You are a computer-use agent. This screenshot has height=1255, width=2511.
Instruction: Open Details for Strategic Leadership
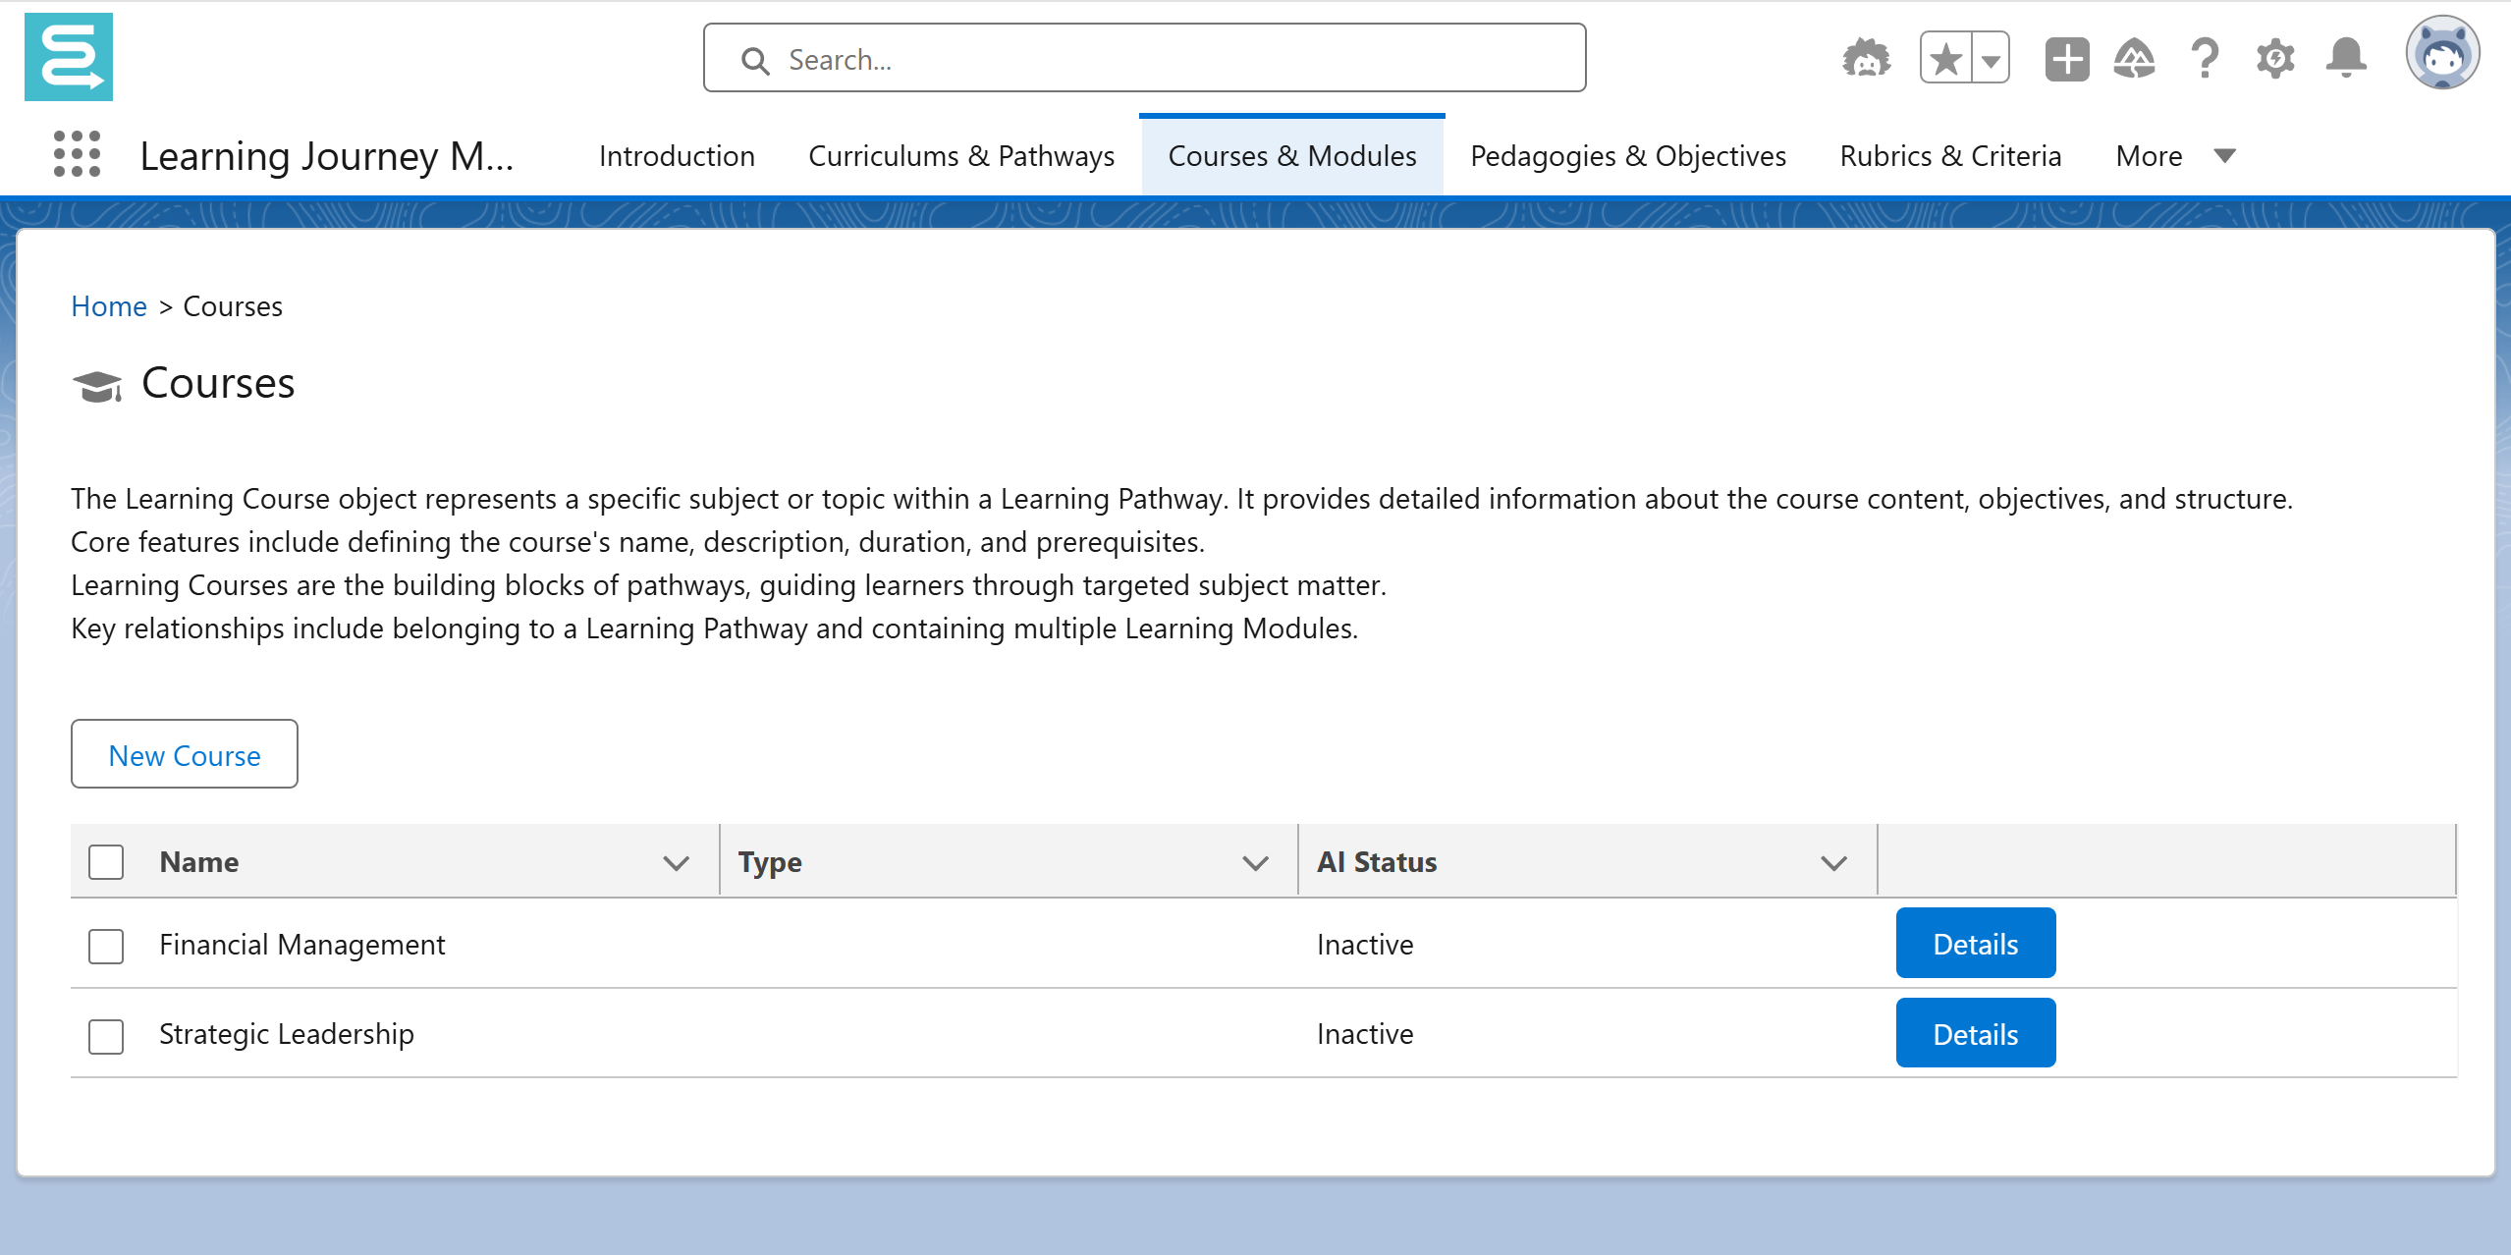(x=1975, y=1033)
